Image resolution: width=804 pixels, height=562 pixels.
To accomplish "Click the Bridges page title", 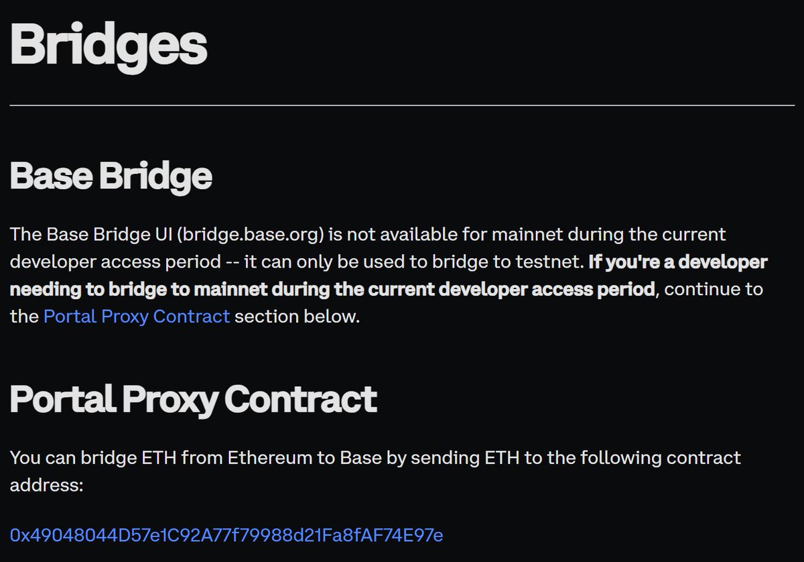I will click(109, 45).
